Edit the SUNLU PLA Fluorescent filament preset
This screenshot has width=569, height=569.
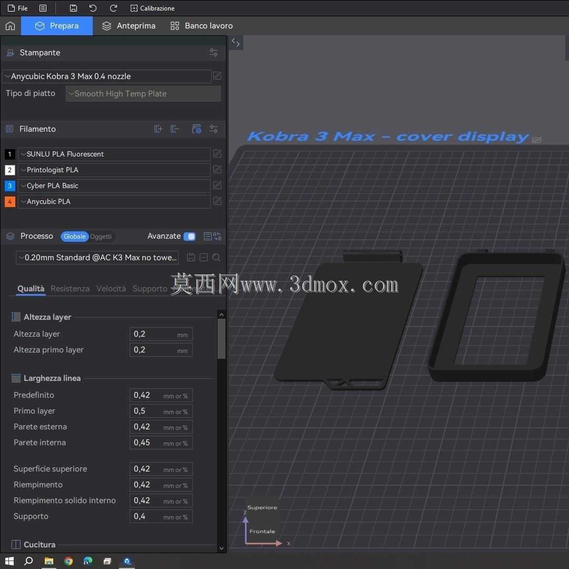tap(217, 154)
